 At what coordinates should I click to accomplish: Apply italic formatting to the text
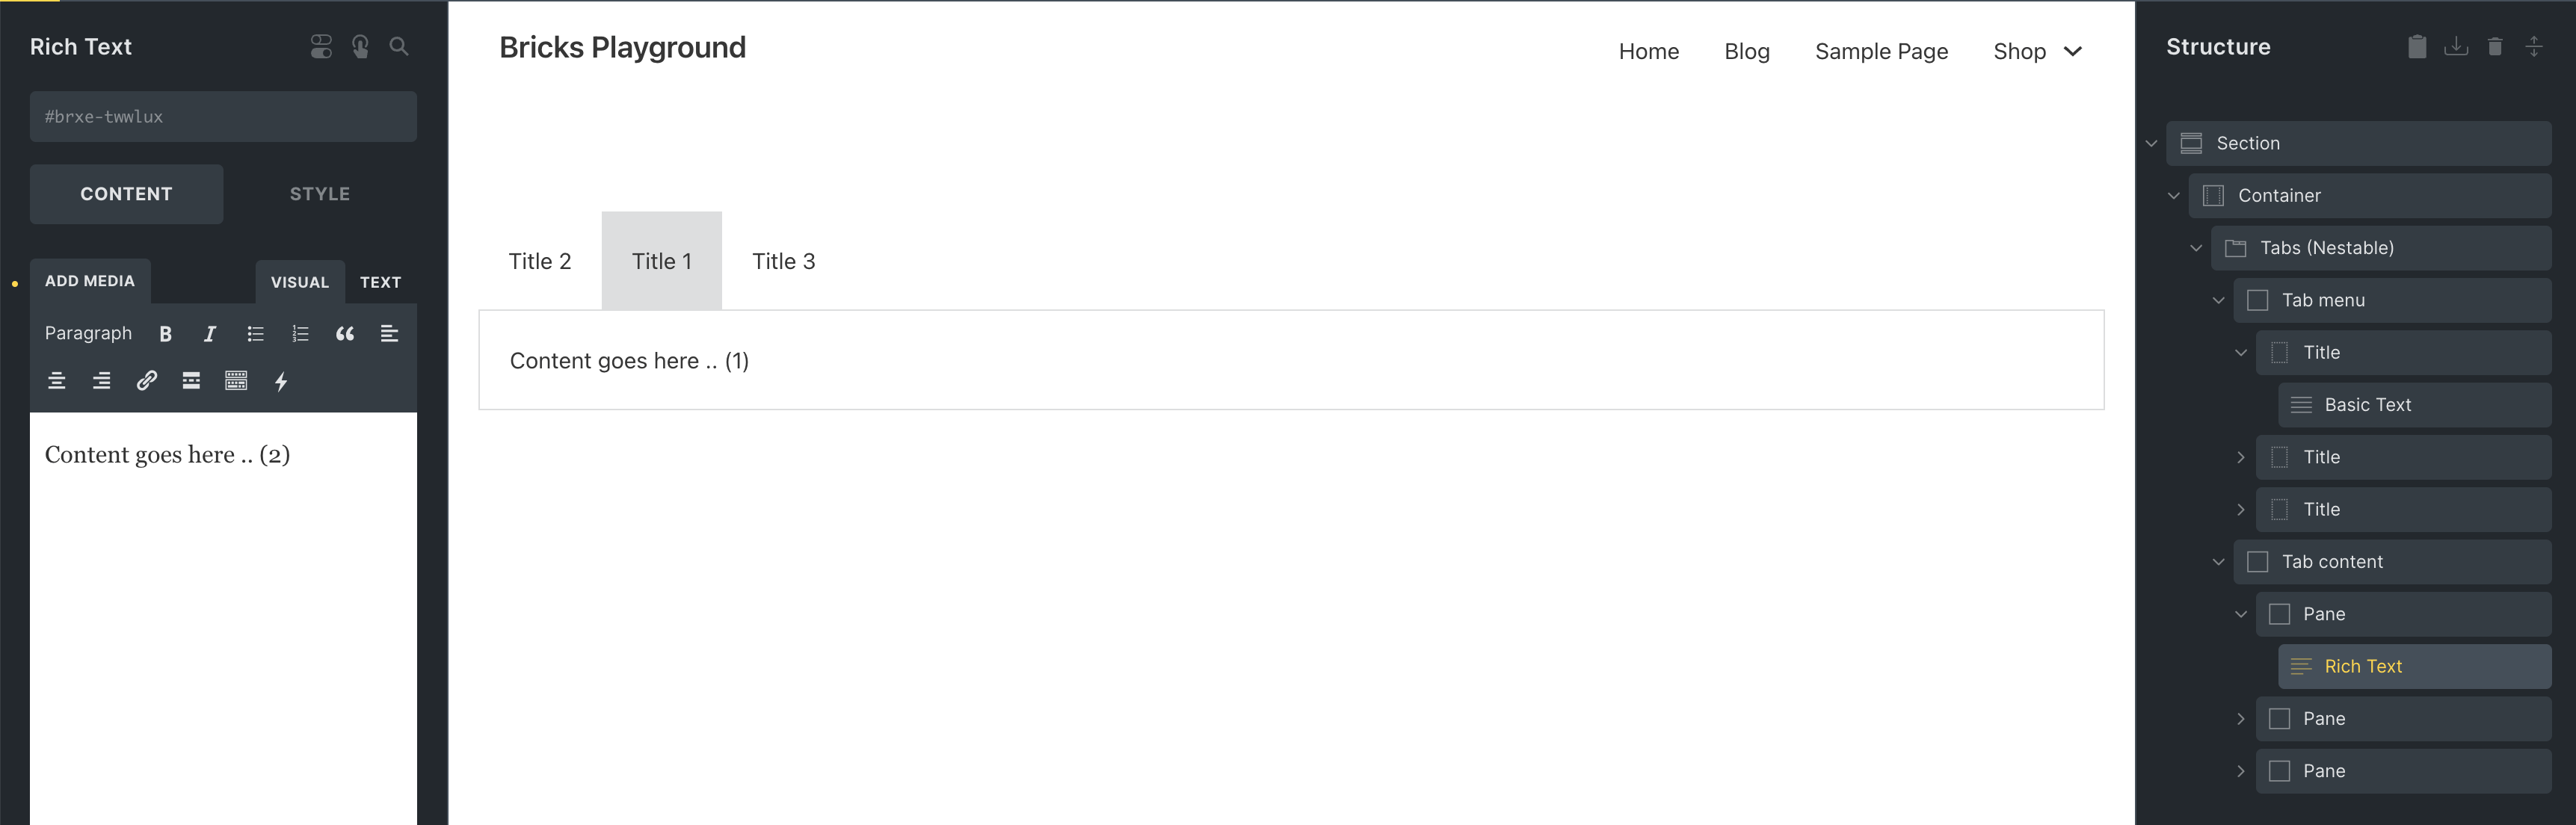(x=209, y=333)
